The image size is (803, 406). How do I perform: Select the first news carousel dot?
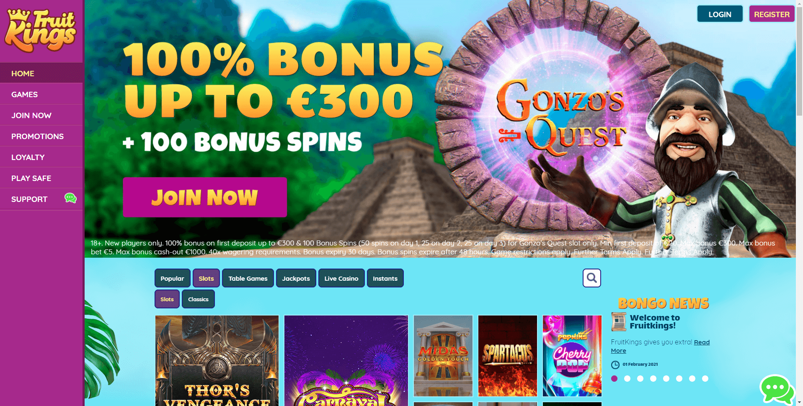coord(614,378)
